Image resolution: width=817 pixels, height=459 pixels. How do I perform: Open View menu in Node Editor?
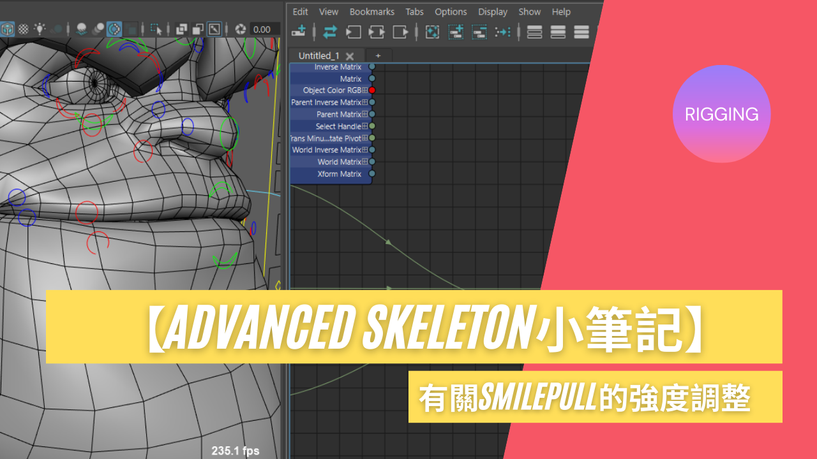point(329,11)
